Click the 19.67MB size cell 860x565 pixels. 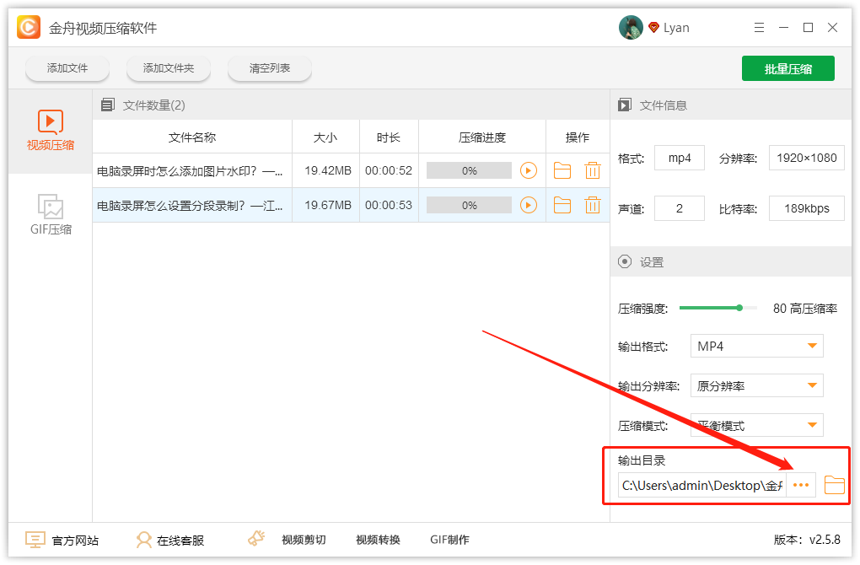click(x=328, y=205)
